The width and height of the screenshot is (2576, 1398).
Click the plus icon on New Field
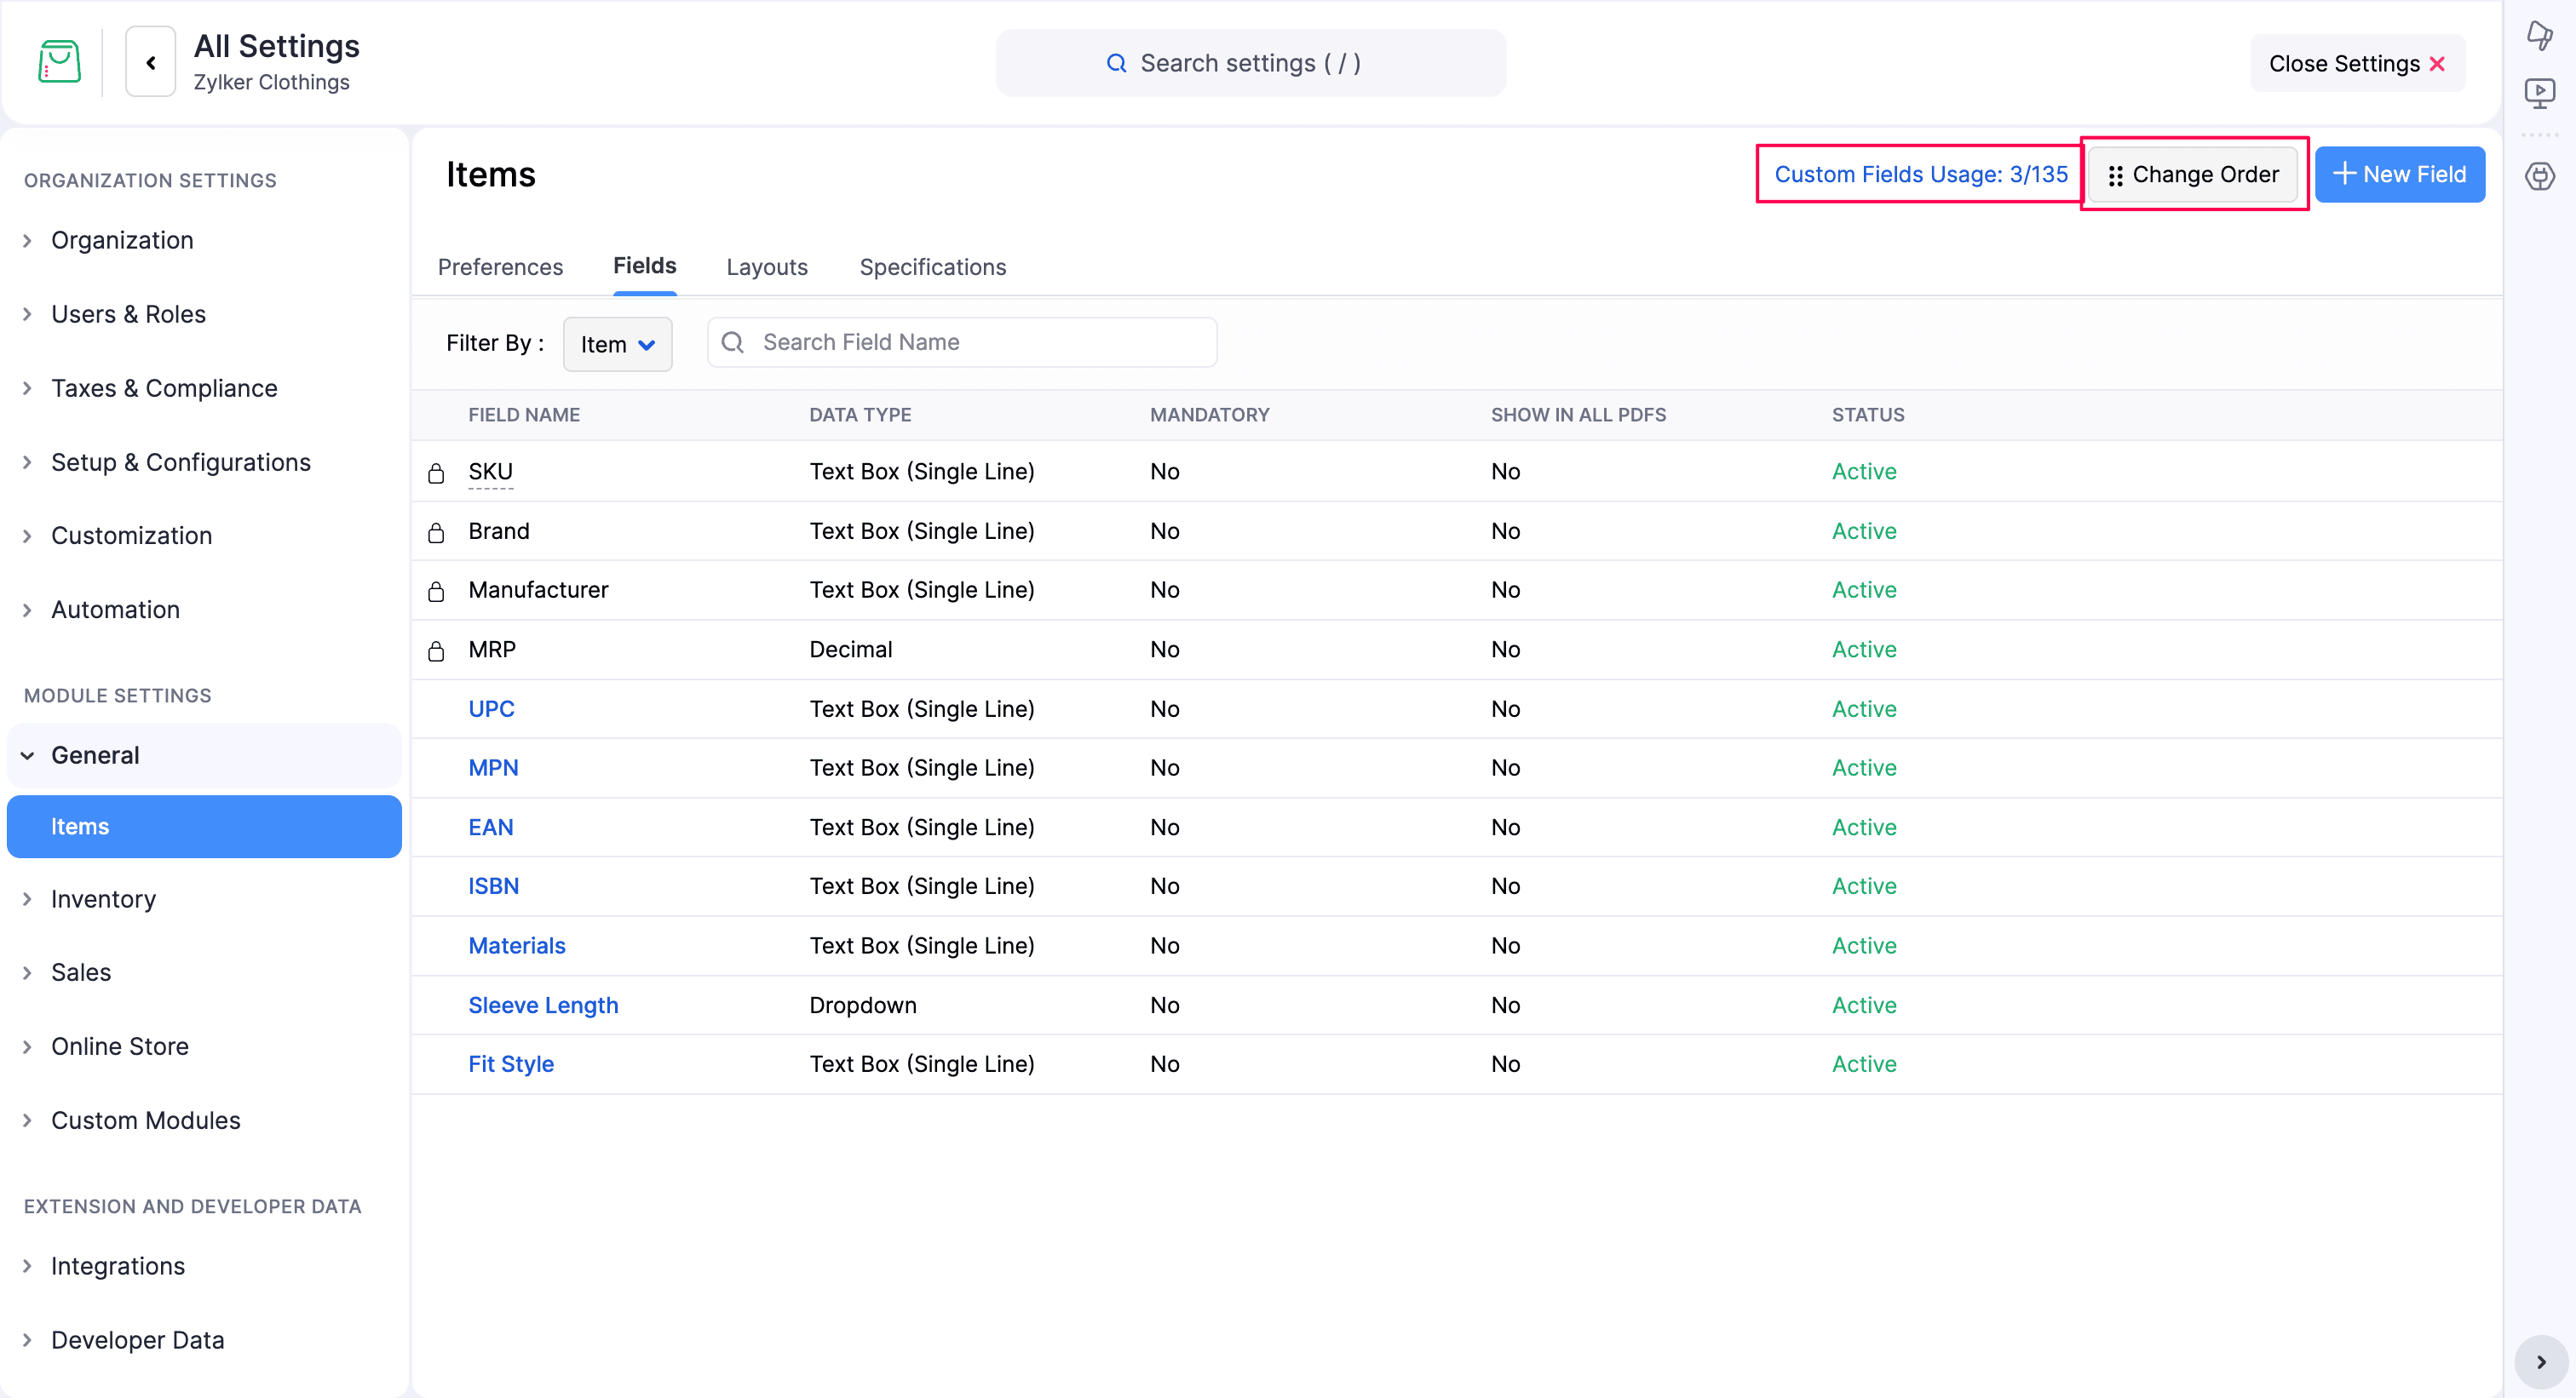2345,174
